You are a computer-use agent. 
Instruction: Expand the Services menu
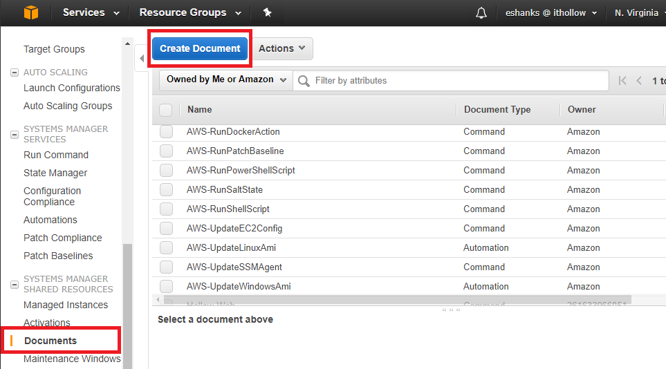point(91,12)
